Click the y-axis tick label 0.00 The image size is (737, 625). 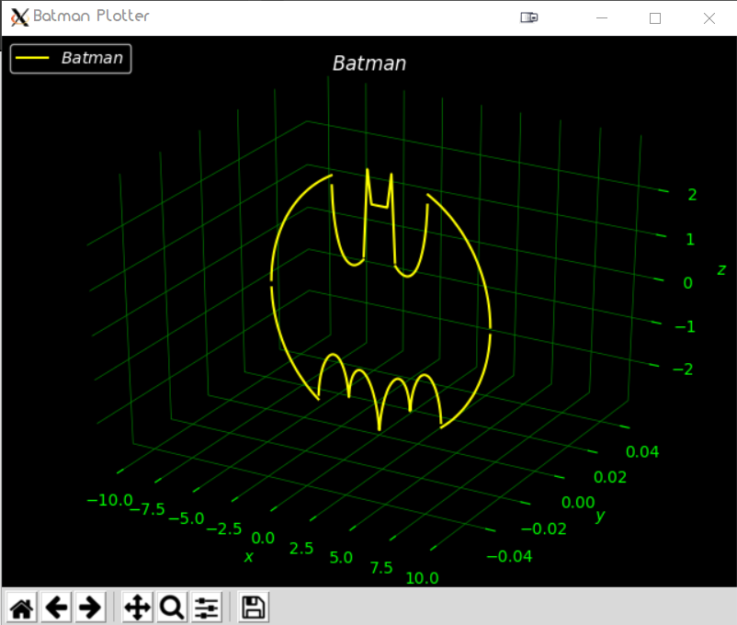point(578,502)
